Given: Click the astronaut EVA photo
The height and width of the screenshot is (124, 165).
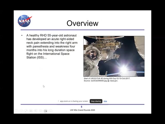Looking at the screenshot, I should (x=114, y=56).
